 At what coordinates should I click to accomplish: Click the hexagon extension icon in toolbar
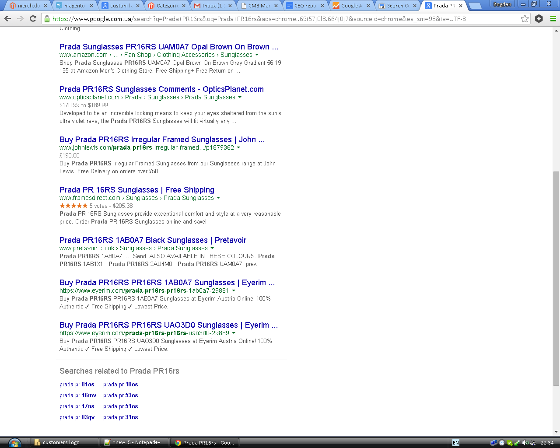coord(539,19)
